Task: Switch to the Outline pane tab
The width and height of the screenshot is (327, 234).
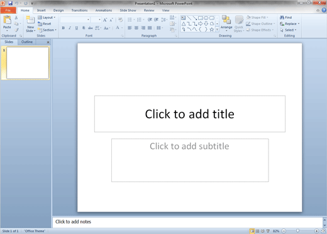Action: (27, 42)
